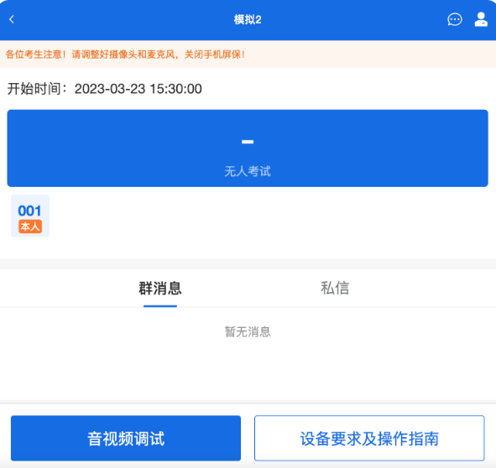This screenshot has height=468, width=496.
Task: Click the 模拟2 page title
Action: point(248,19)
